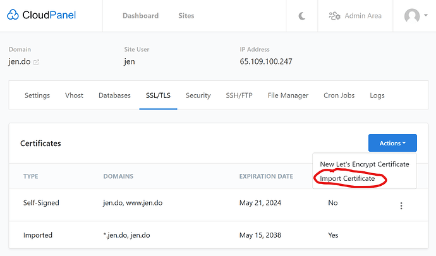Select the Self-Signed type cell

pyautogui.click(x=41, y=202)
